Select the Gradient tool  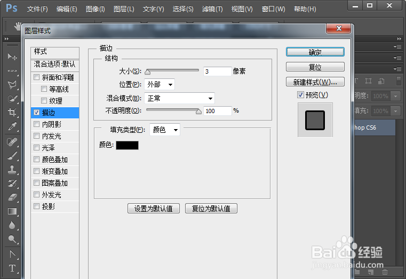12,211
